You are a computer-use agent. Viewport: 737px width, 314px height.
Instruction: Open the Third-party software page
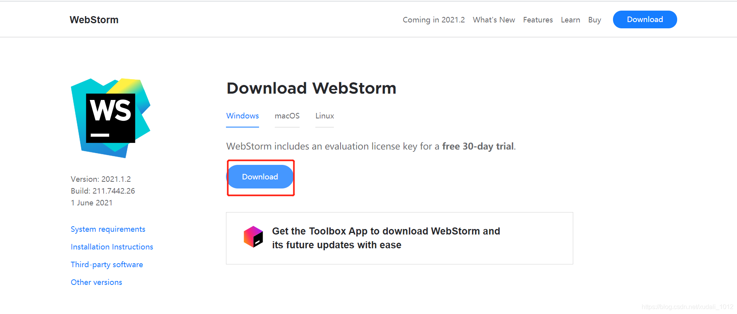coord(107,264)
